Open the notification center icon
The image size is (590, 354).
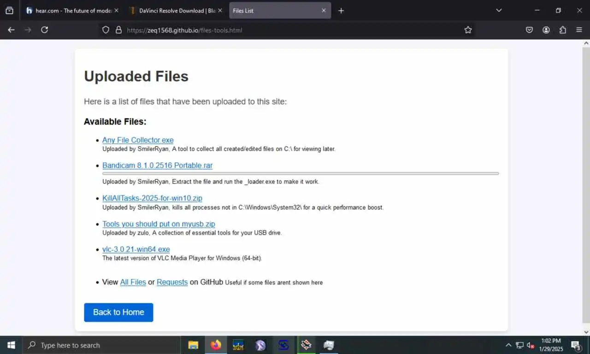point(576,345)
